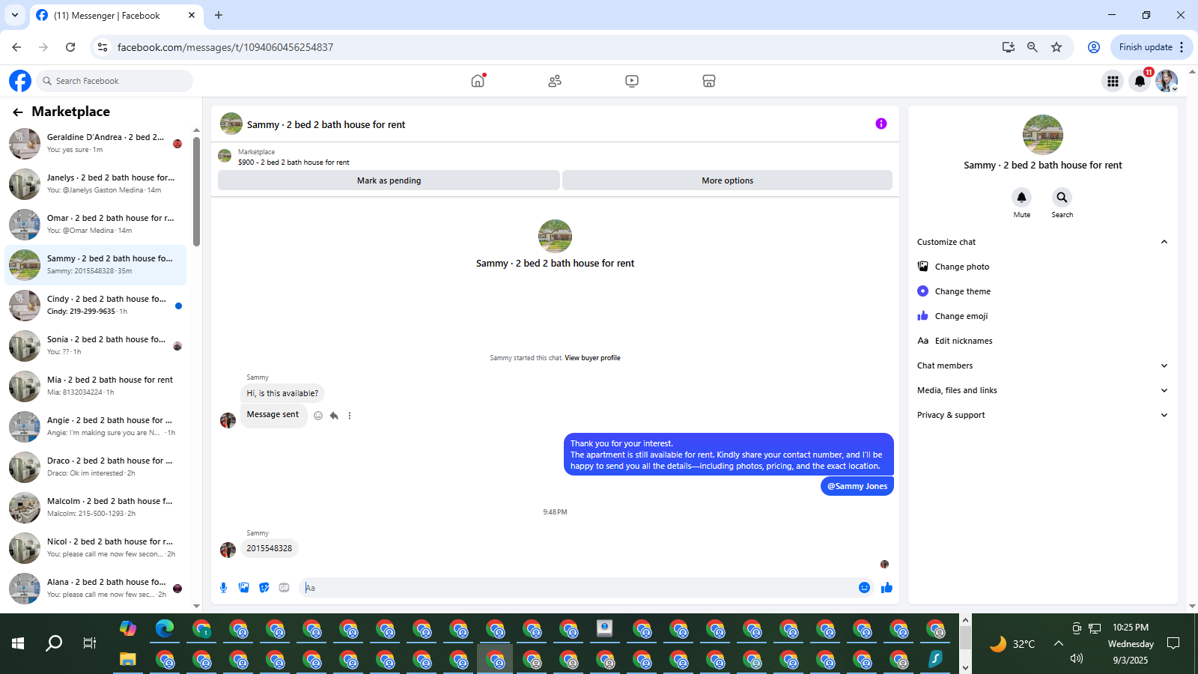The height and width of the screenshot is (674, 1198).
Task: Mute this conversation with bell icon
Action: [1021, 197]
